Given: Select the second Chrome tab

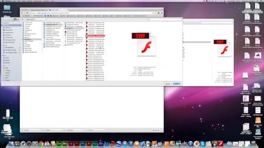Looking at the screenshot, I should pyautogui.click(x=58, y=10).
